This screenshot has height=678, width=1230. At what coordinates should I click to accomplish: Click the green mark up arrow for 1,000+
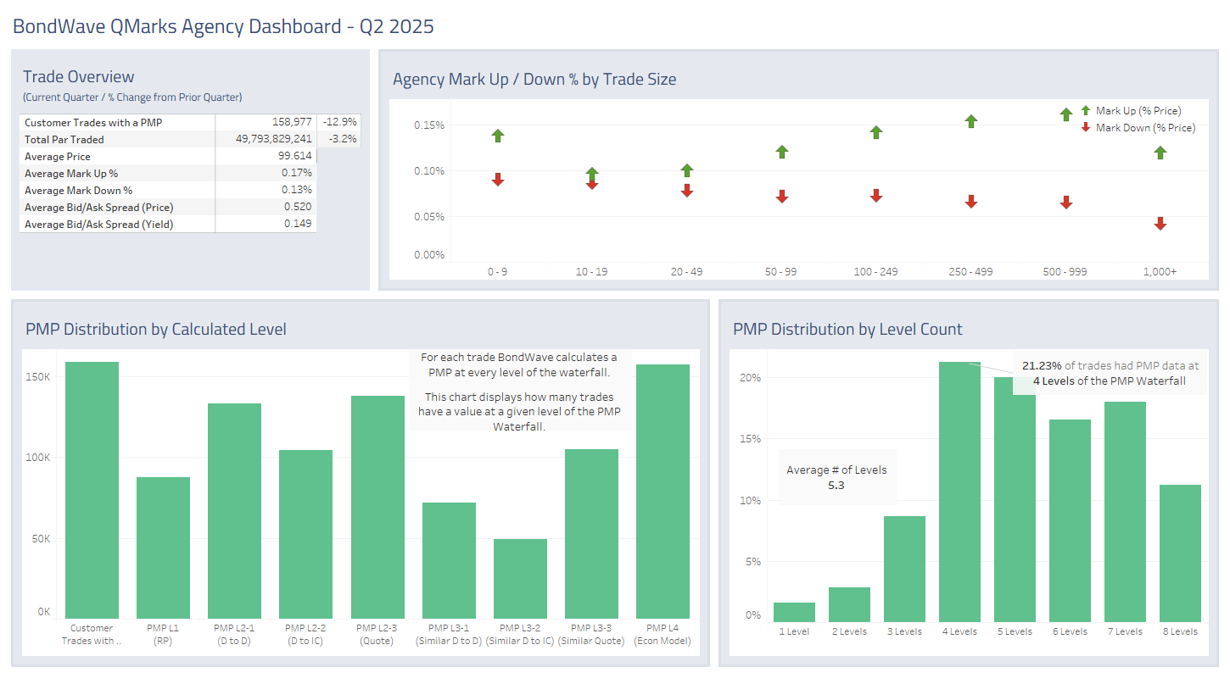1160,153
